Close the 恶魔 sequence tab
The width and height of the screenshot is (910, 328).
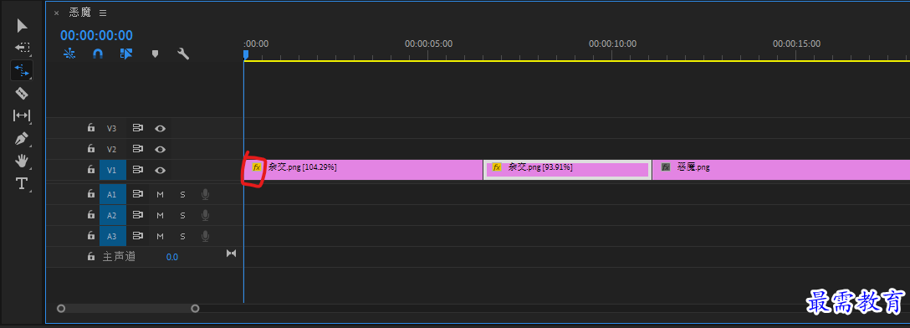(x=56, y=13)
